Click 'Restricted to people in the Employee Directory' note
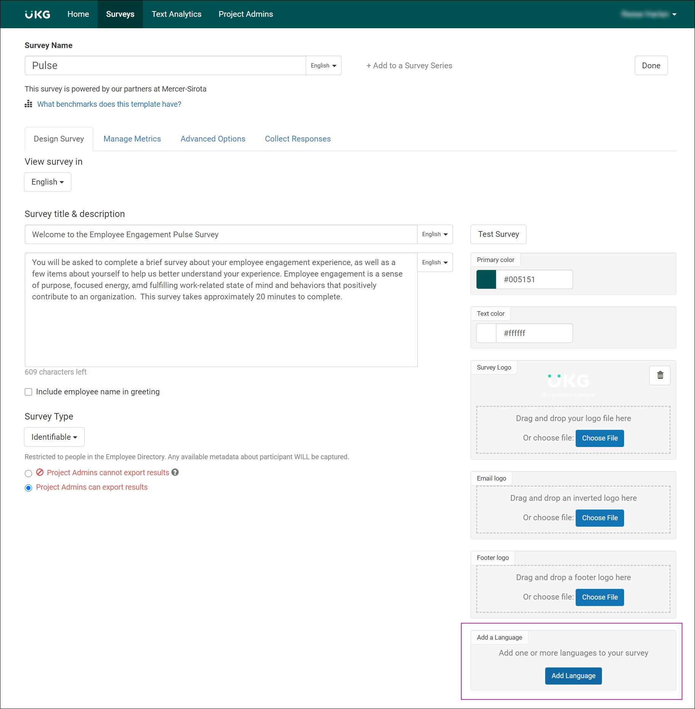This screenshot has width=695, height=709. (187, 457)
